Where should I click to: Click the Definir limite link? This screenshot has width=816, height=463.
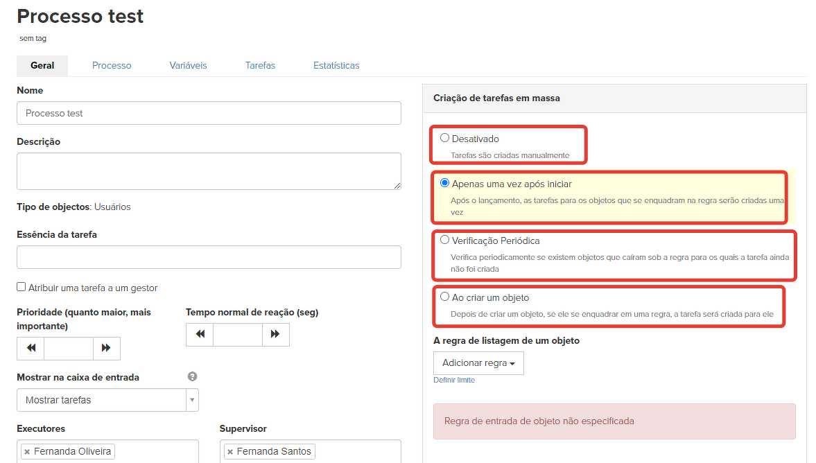tap(454, 380)
